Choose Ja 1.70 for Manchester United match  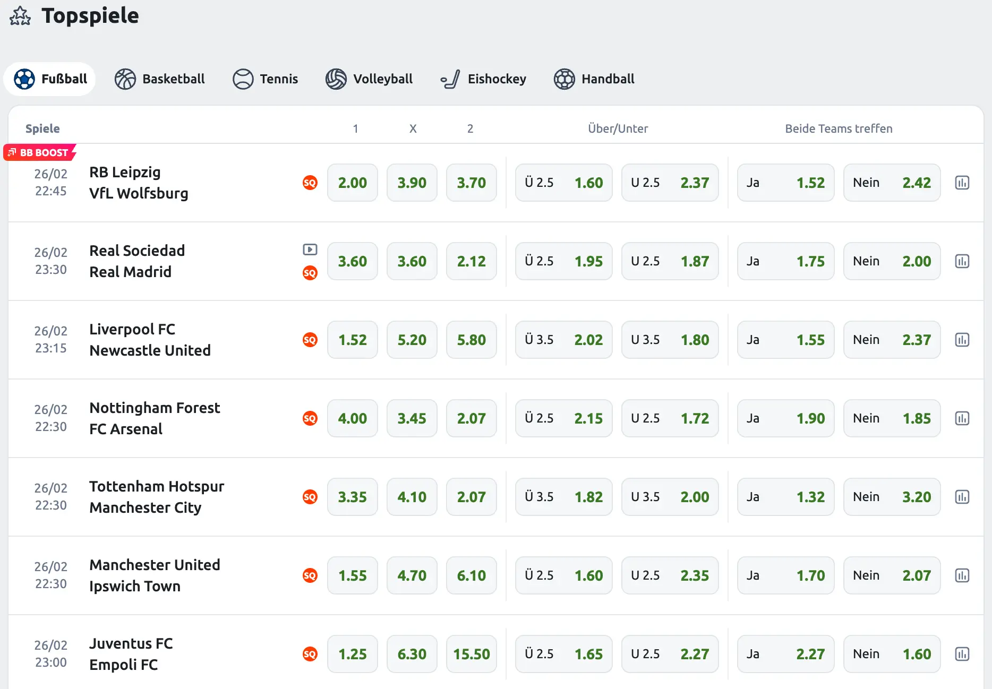tap(786, 575)
